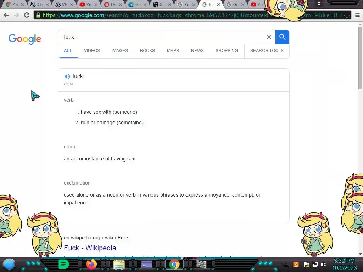
Task: Click the 'used alone or as a noun' definition
Action: (162, 199)
